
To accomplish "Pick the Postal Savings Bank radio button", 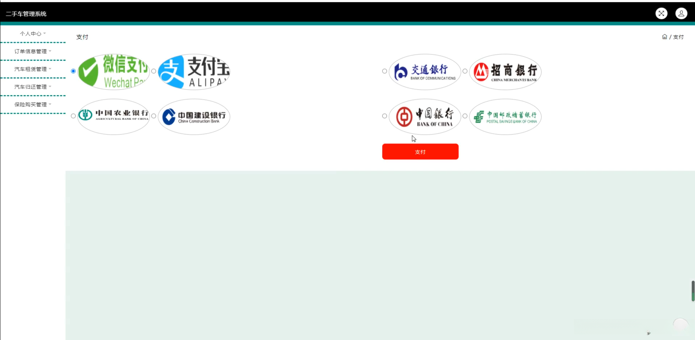I will tap(465, 116).
